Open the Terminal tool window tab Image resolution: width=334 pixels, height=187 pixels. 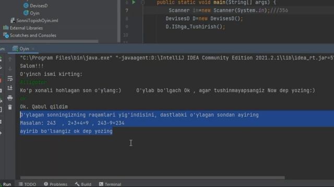click(110, 184)
